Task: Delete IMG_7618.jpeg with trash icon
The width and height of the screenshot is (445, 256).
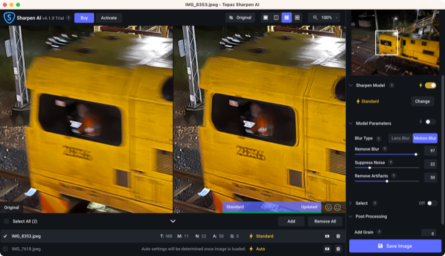Action: 338,249
